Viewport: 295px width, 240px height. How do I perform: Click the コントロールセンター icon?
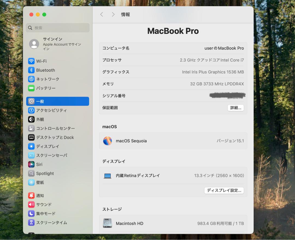pos(31,128)
